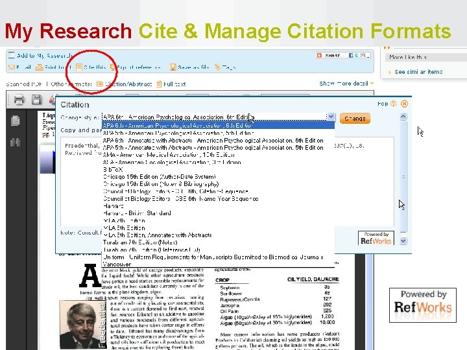467x350 pixels.
Task: Click the author photo in the article
Action: tap(83, 325)
